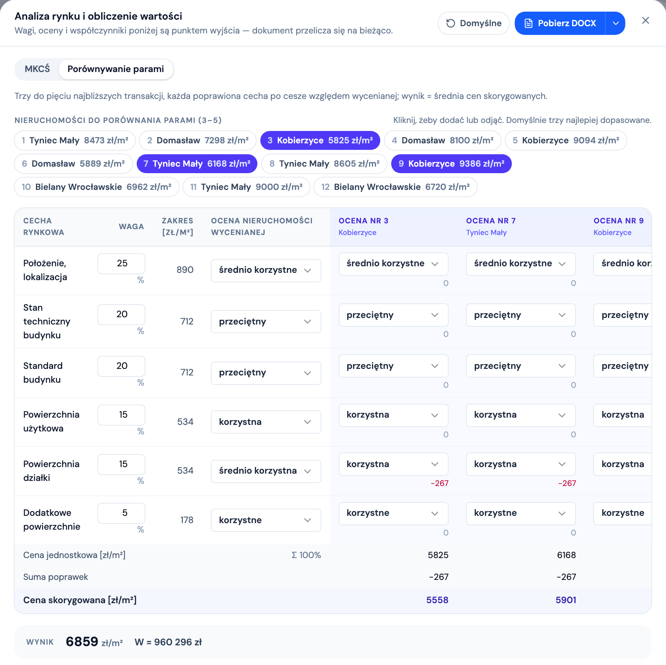Click the Pobierz DOCX button
This screenshot has height=665, width=666.
click(x=560, y=23)
